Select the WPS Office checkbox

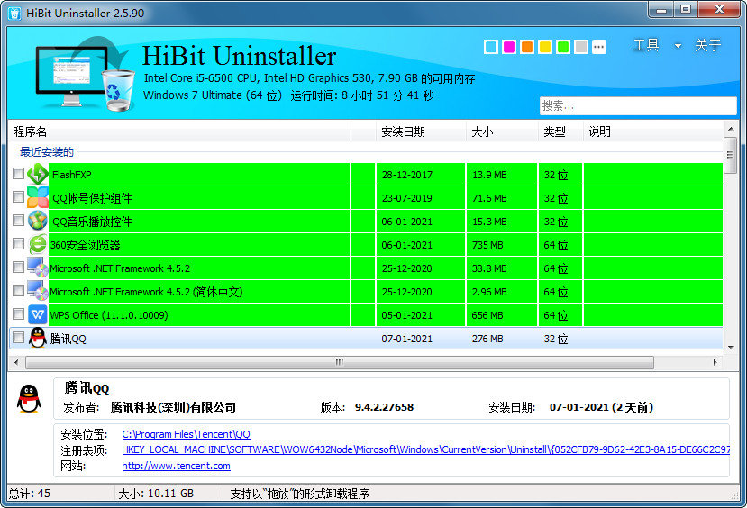(x=18, y=313)
